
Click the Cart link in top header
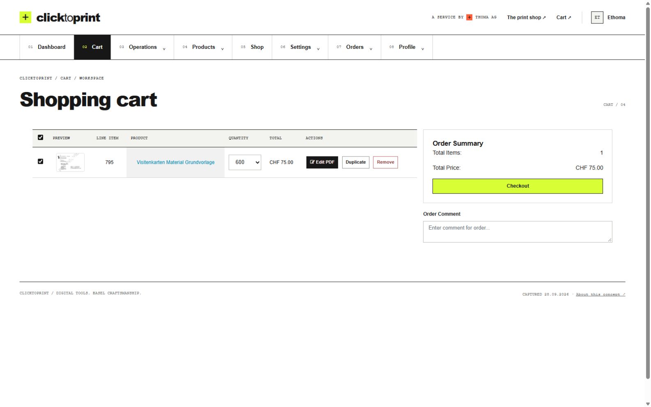click(564, 17)
